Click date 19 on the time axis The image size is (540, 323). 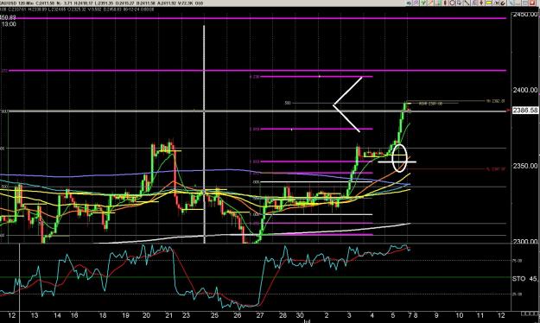pyautogui.click(x=125, y=315)
